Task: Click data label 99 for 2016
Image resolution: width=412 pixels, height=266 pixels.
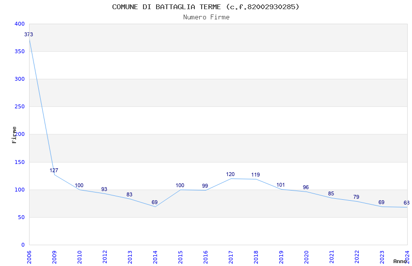Action: pos(205,186)
